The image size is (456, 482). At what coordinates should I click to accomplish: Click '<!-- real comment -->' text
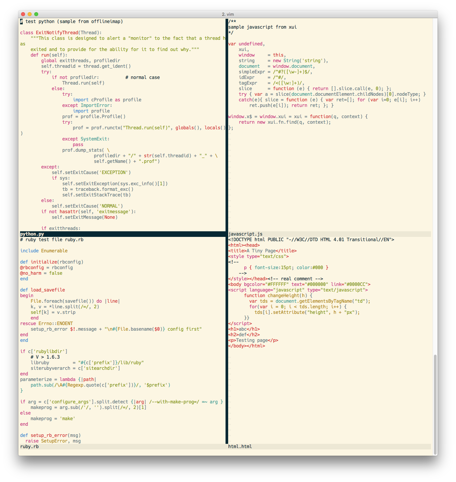tap(295, 279)
